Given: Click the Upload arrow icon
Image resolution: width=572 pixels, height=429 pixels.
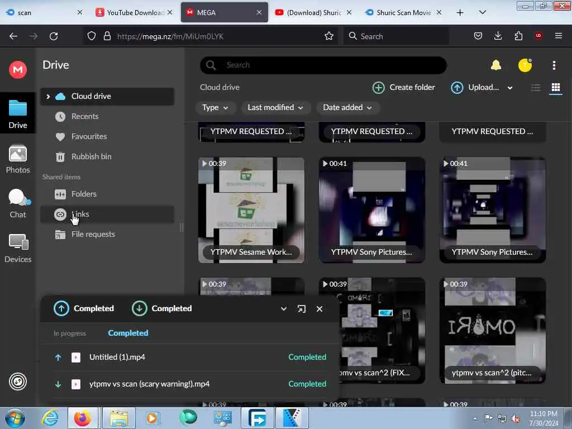Looking at the screenshot, I should click(457, 88).
